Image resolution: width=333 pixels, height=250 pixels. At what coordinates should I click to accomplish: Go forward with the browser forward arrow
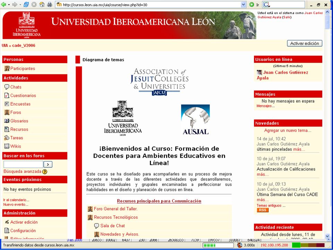pyautogui.click(x=15, y=4)
